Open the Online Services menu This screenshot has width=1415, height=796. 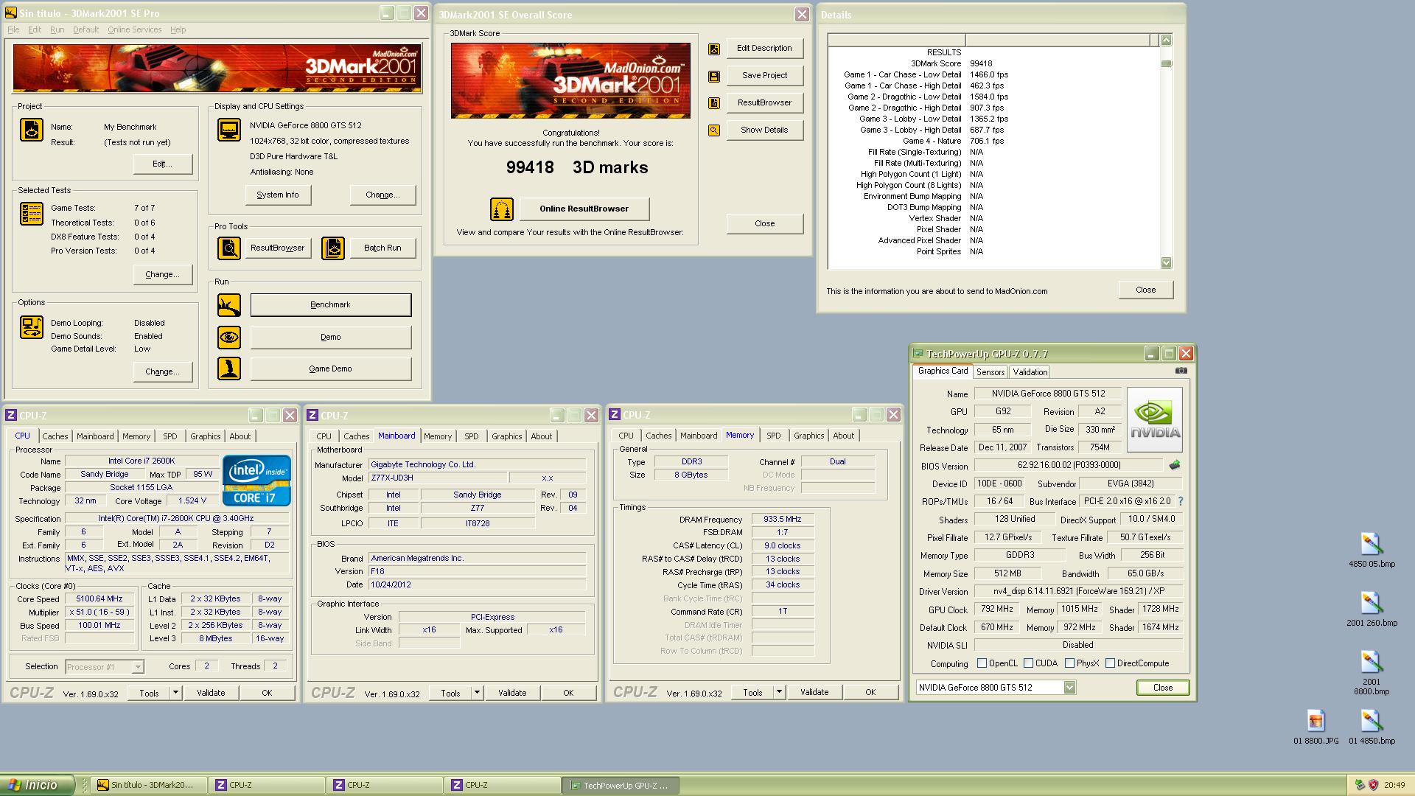click(x=134, y=29)
